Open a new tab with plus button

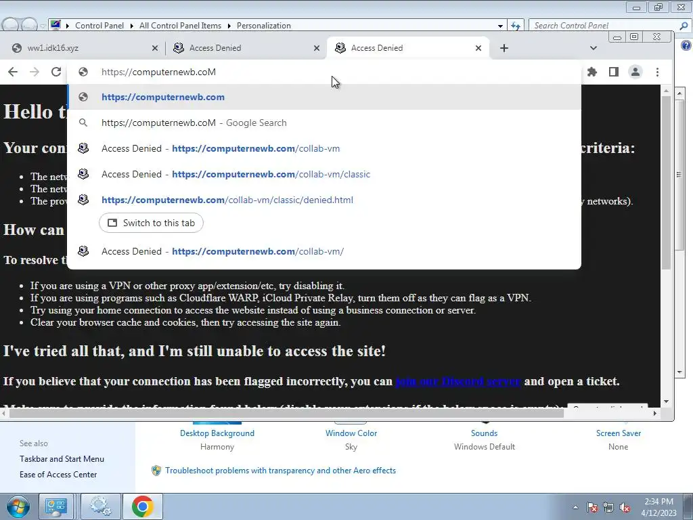504,48
